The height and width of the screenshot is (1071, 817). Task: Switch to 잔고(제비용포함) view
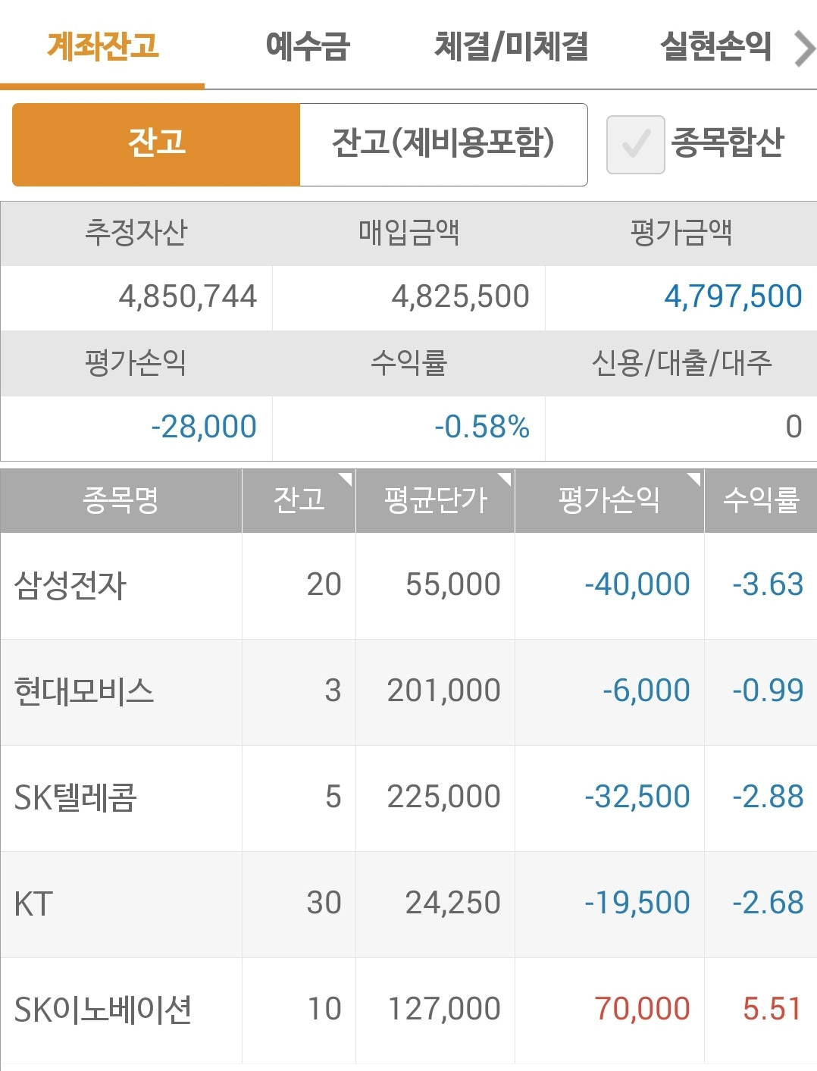pos(443,144)
